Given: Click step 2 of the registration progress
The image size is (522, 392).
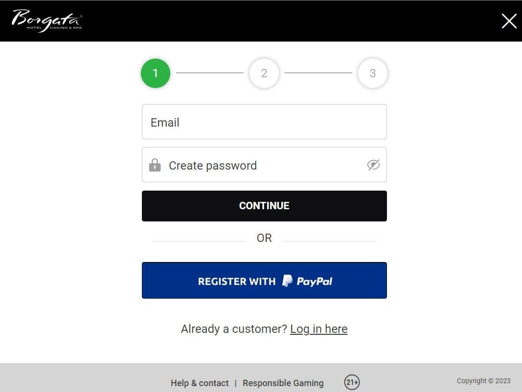Looking at the screenshot, I should click(x=264, y=73).
